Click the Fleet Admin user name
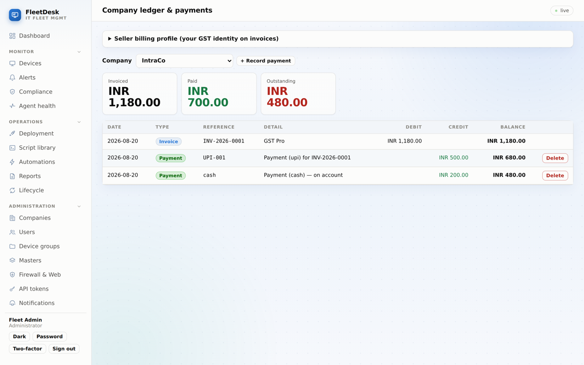Screen dimensions: 584x365 (x=25, y=320)
